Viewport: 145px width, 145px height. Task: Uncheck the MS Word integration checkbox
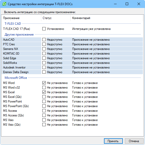(44, 83)
